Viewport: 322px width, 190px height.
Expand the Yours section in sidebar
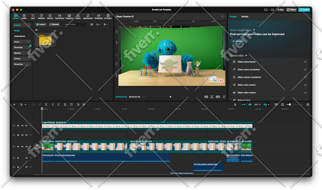(29, 41)
